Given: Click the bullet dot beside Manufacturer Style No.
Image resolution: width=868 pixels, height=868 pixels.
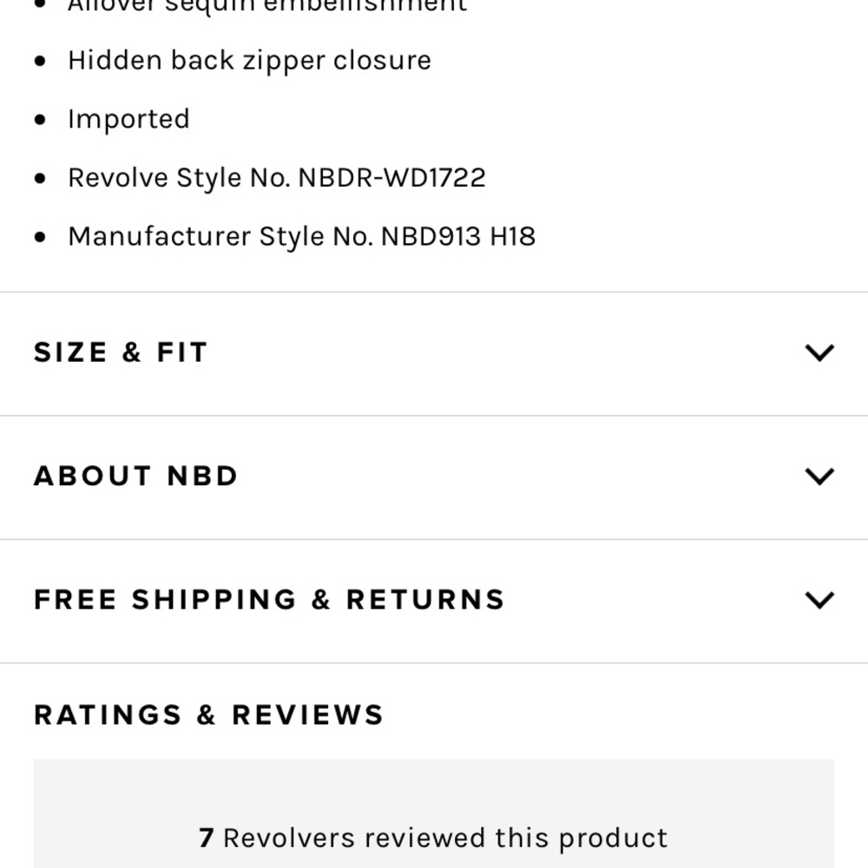Looking at the screenshot, I should [x=40, y=237].
